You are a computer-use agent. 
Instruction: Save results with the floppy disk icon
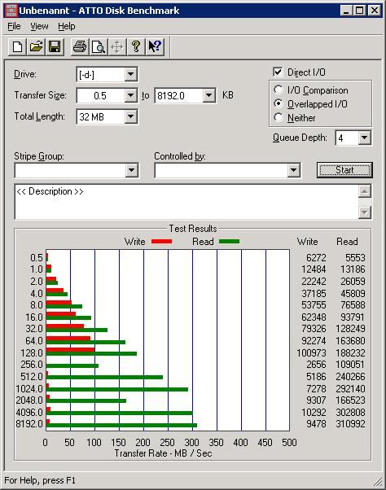pyautogui.click(x=55, y=47)
